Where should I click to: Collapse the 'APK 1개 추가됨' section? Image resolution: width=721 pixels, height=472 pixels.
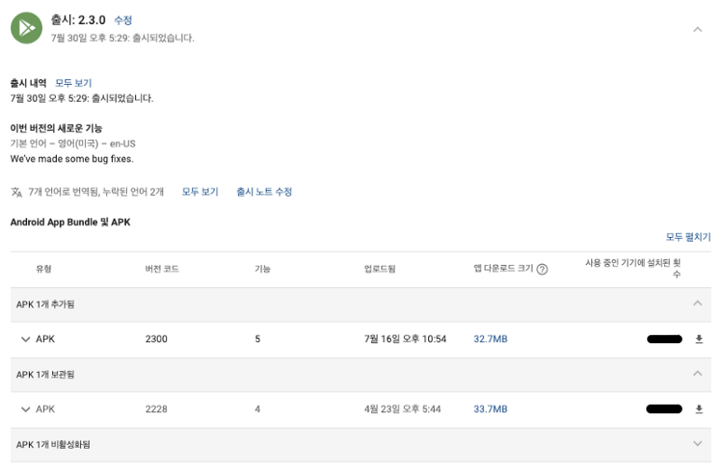[697, 303]
